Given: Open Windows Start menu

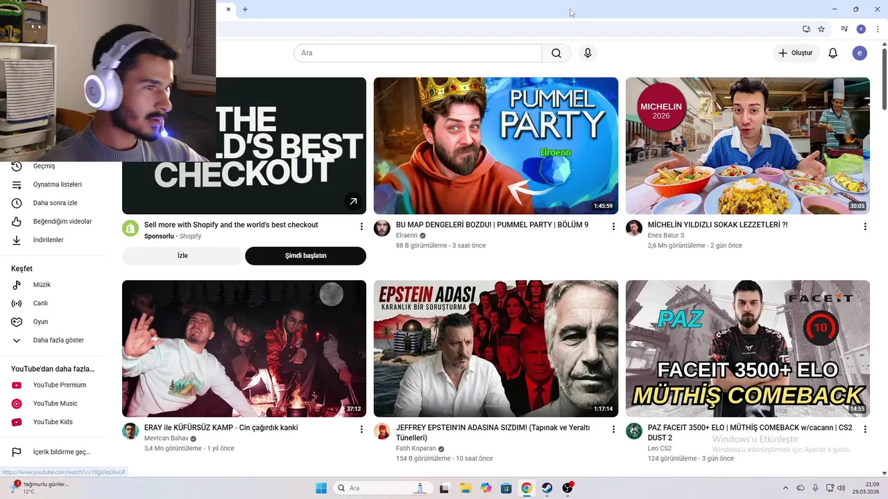Looking at the screenshot, I should pos(321,488).
